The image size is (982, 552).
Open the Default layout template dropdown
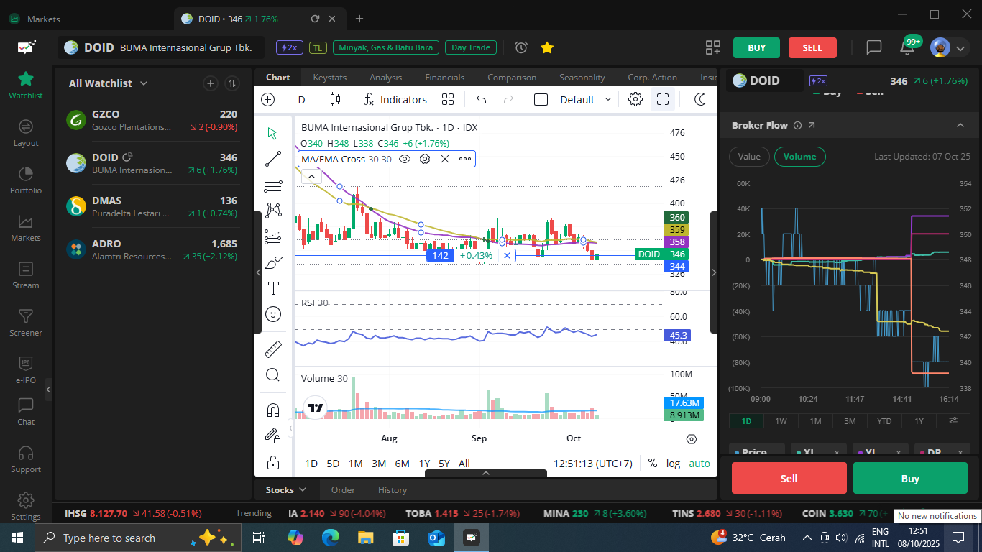[x=586, y=100]
